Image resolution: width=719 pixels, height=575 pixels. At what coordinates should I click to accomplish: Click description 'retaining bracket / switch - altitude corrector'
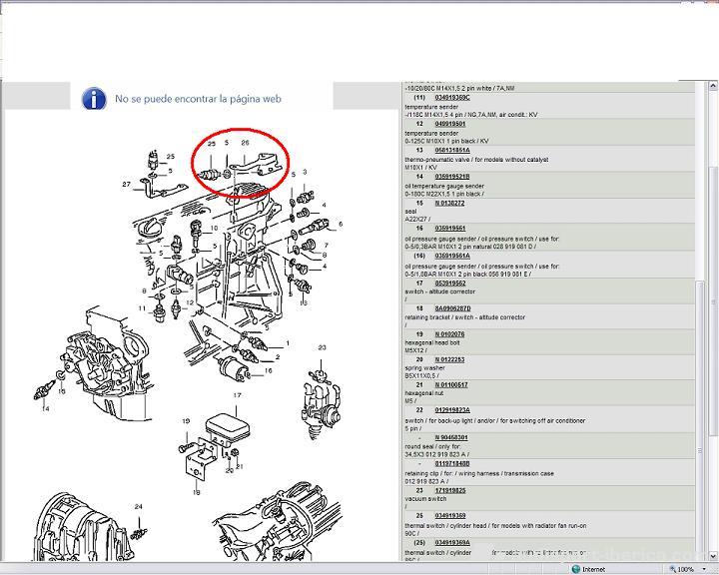(464, 317)
